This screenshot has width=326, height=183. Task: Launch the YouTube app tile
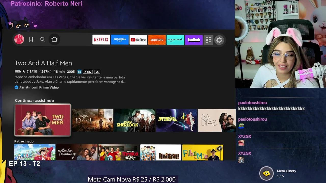(138, 40)
